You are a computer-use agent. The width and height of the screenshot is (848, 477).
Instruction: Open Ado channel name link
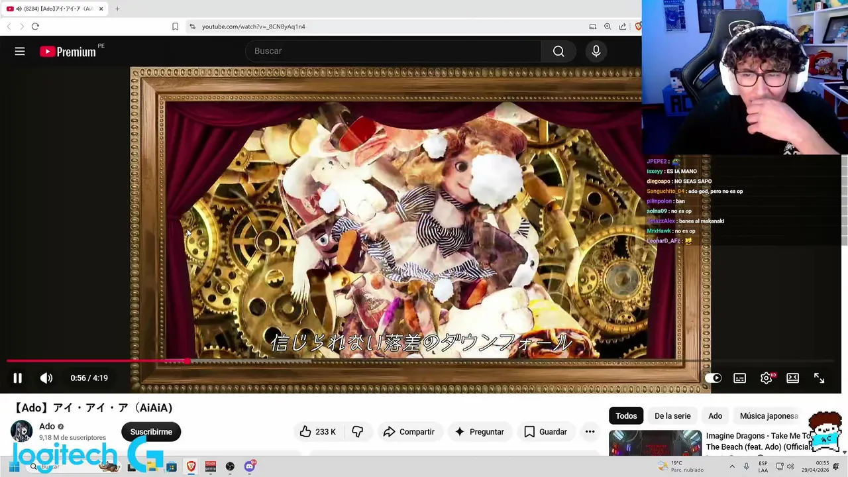47,427
